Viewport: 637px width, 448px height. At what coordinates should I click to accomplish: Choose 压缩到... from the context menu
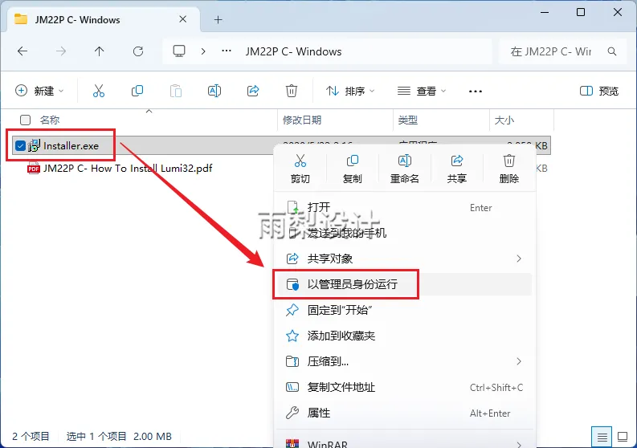tap(403, 361)
